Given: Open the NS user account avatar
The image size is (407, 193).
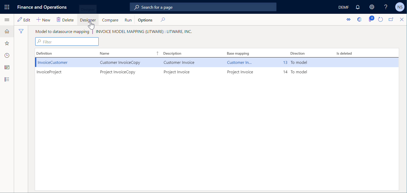Looking at the screenshot, I should (400, 7).
